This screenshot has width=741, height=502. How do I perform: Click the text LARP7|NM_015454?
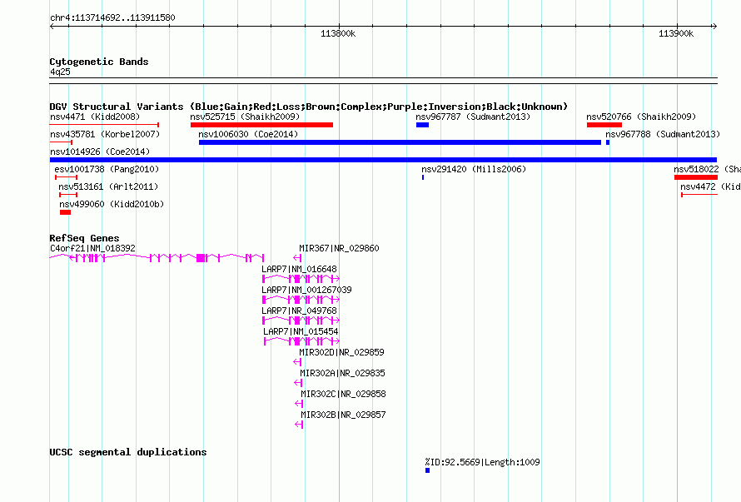click(301, 331)
